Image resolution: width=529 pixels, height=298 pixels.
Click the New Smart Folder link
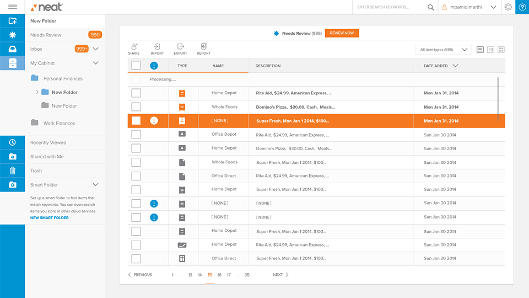coord(49,218)
